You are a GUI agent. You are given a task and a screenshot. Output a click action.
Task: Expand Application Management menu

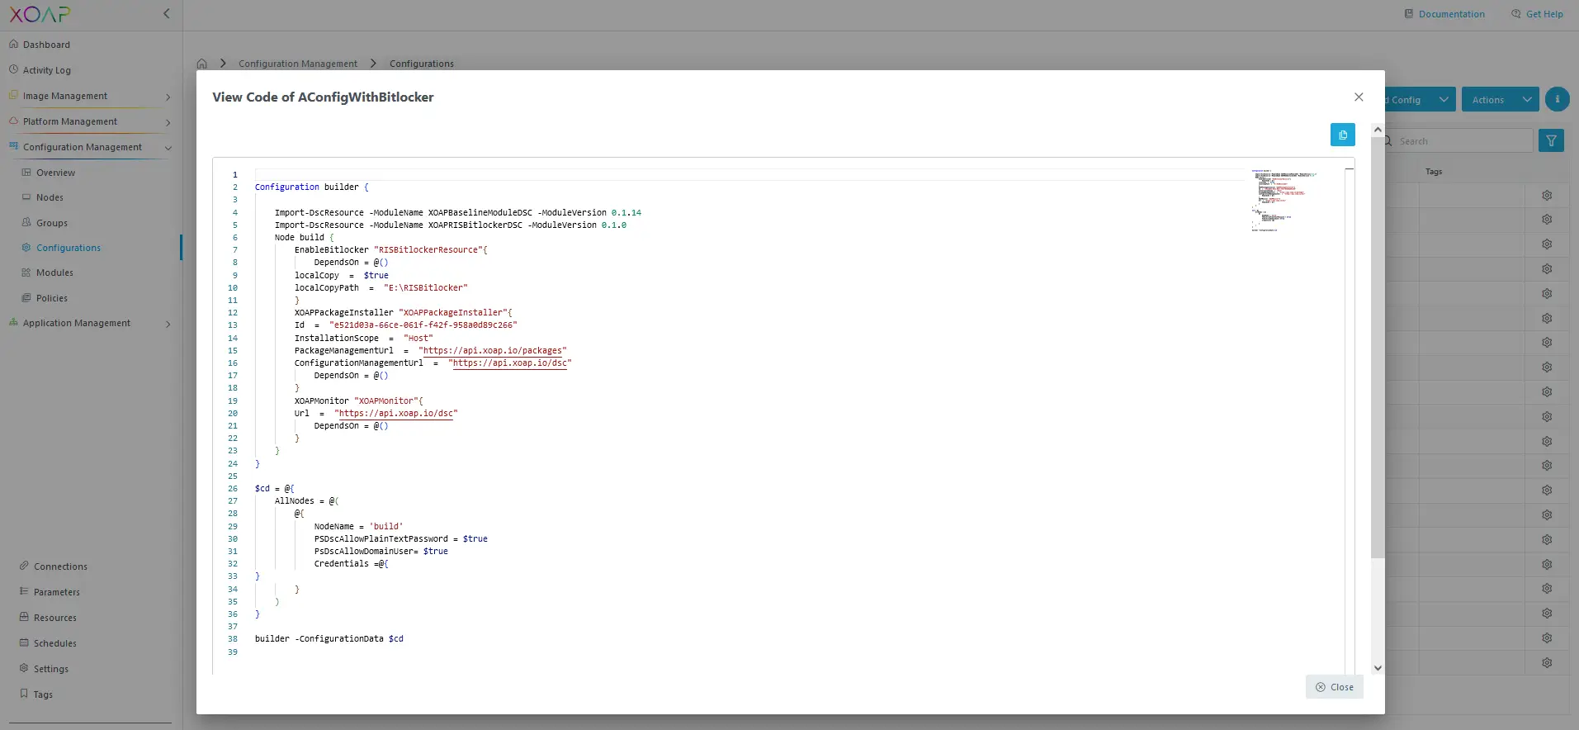pos(91,324)
